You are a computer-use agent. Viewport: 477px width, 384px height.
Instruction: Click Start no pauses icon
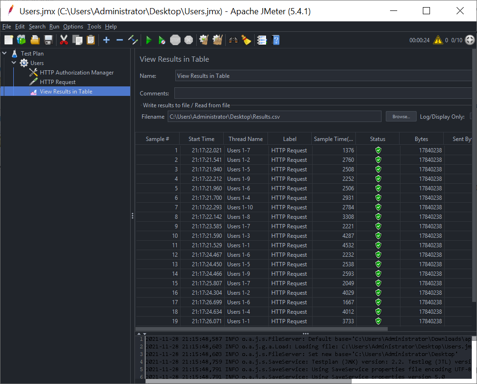(x=162, y=40)
